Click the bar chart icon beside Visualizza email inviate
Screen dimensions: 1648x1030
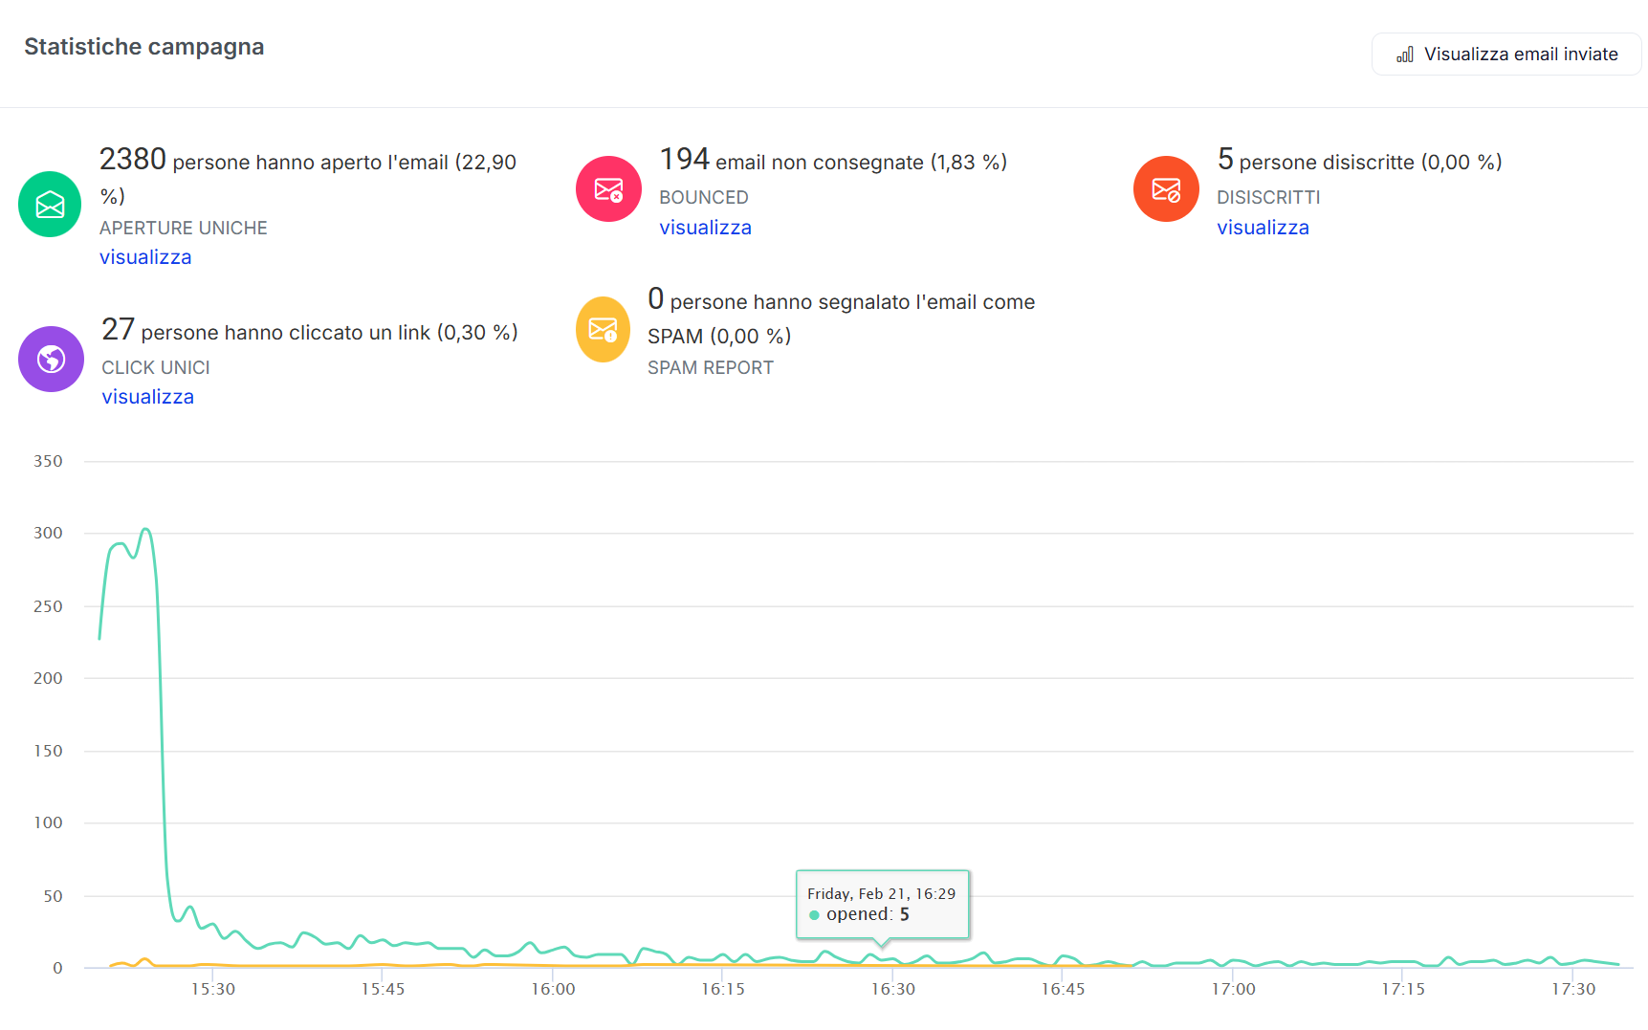pyautogui.click(x=1404, y=55)
